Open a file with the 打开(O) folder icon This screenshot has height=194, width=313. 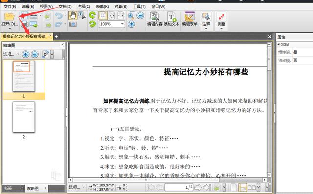[x=9, y=16]
